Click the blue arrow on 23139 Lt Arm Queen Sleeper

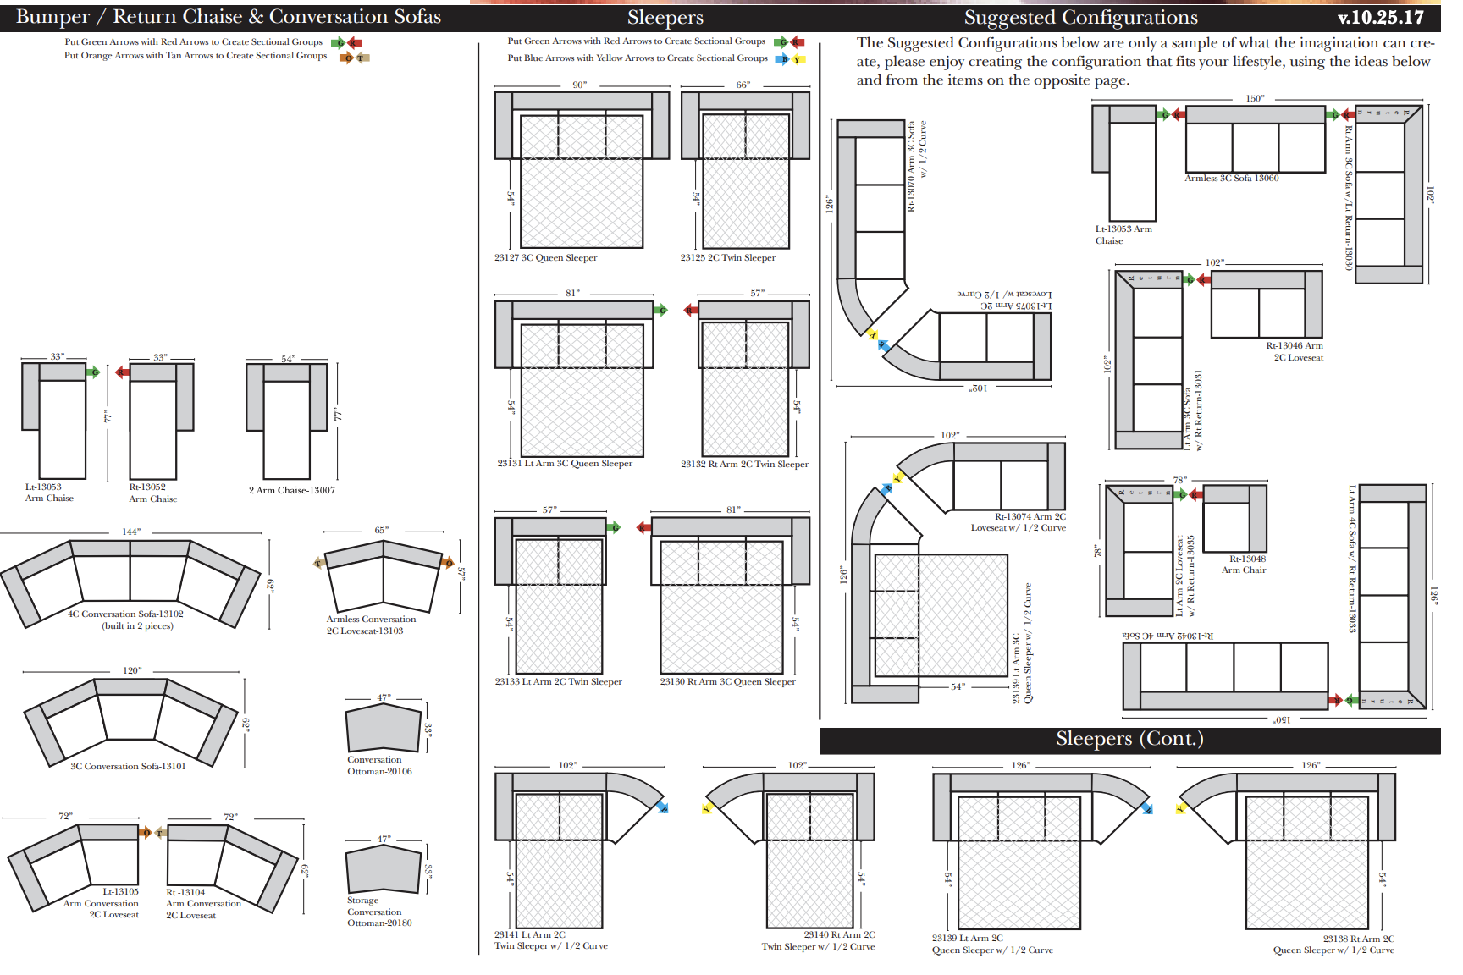pos(1147,808)
